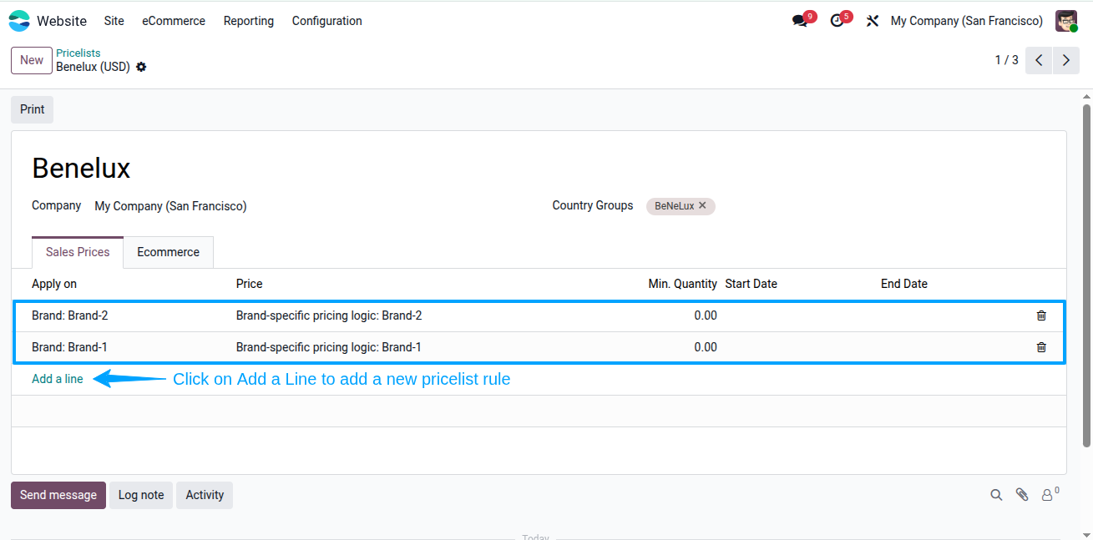Viewport: 1093px width, 540px height.
Task: Click the Company field value
Action: coord(170,206)
